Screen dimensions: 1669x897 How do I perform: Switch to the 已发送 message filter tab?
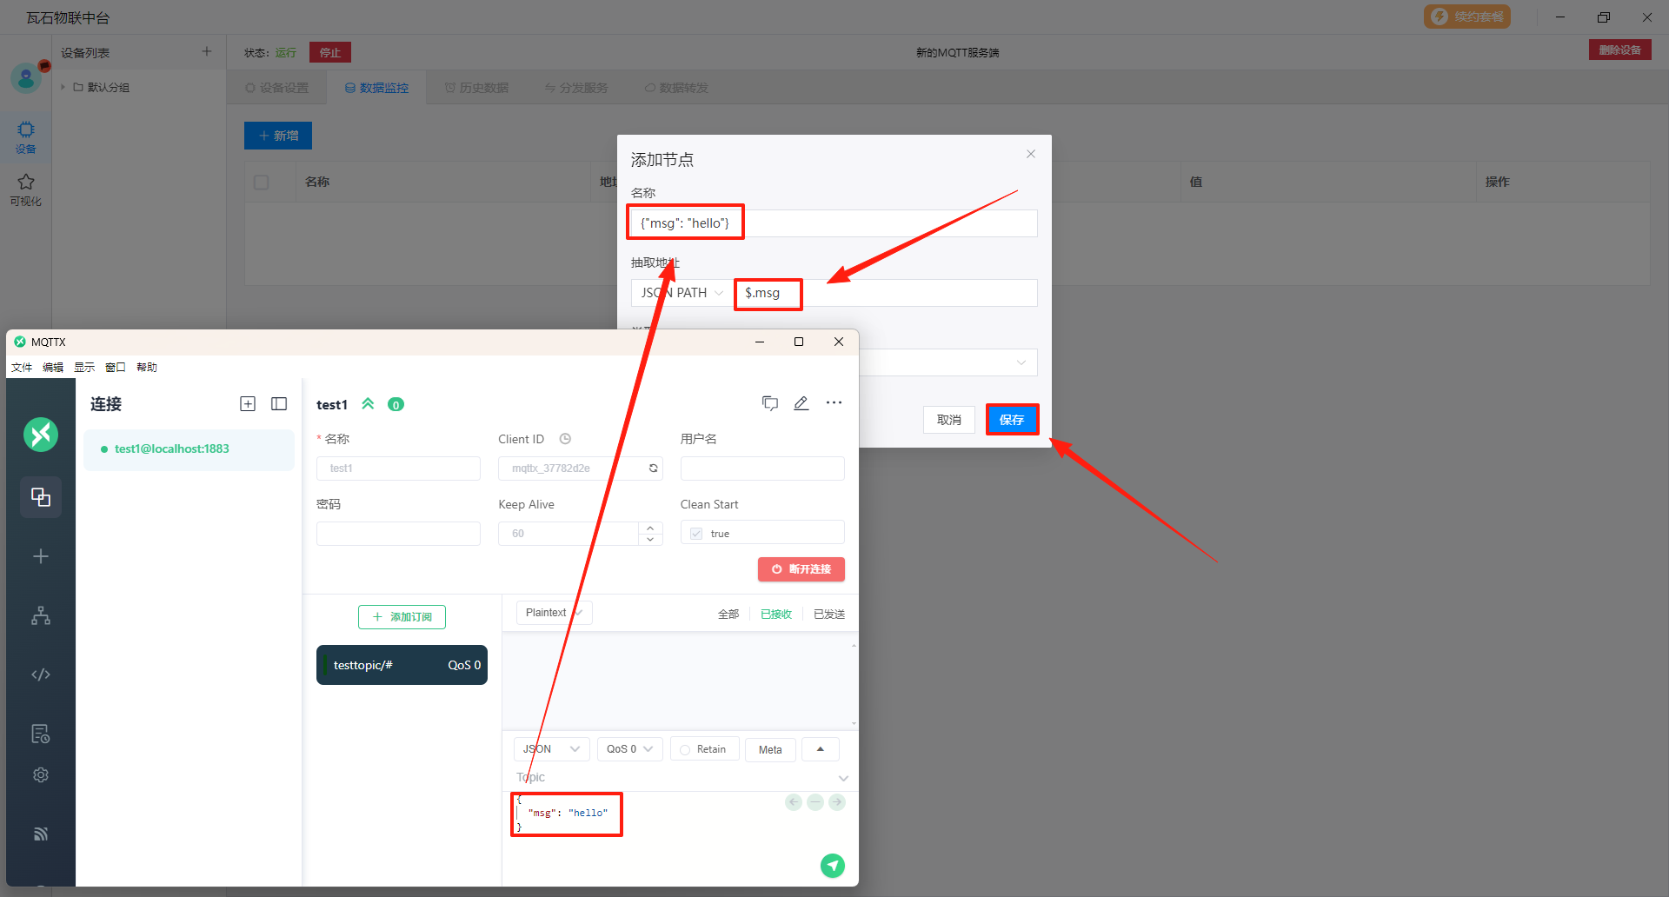point(828,615)
